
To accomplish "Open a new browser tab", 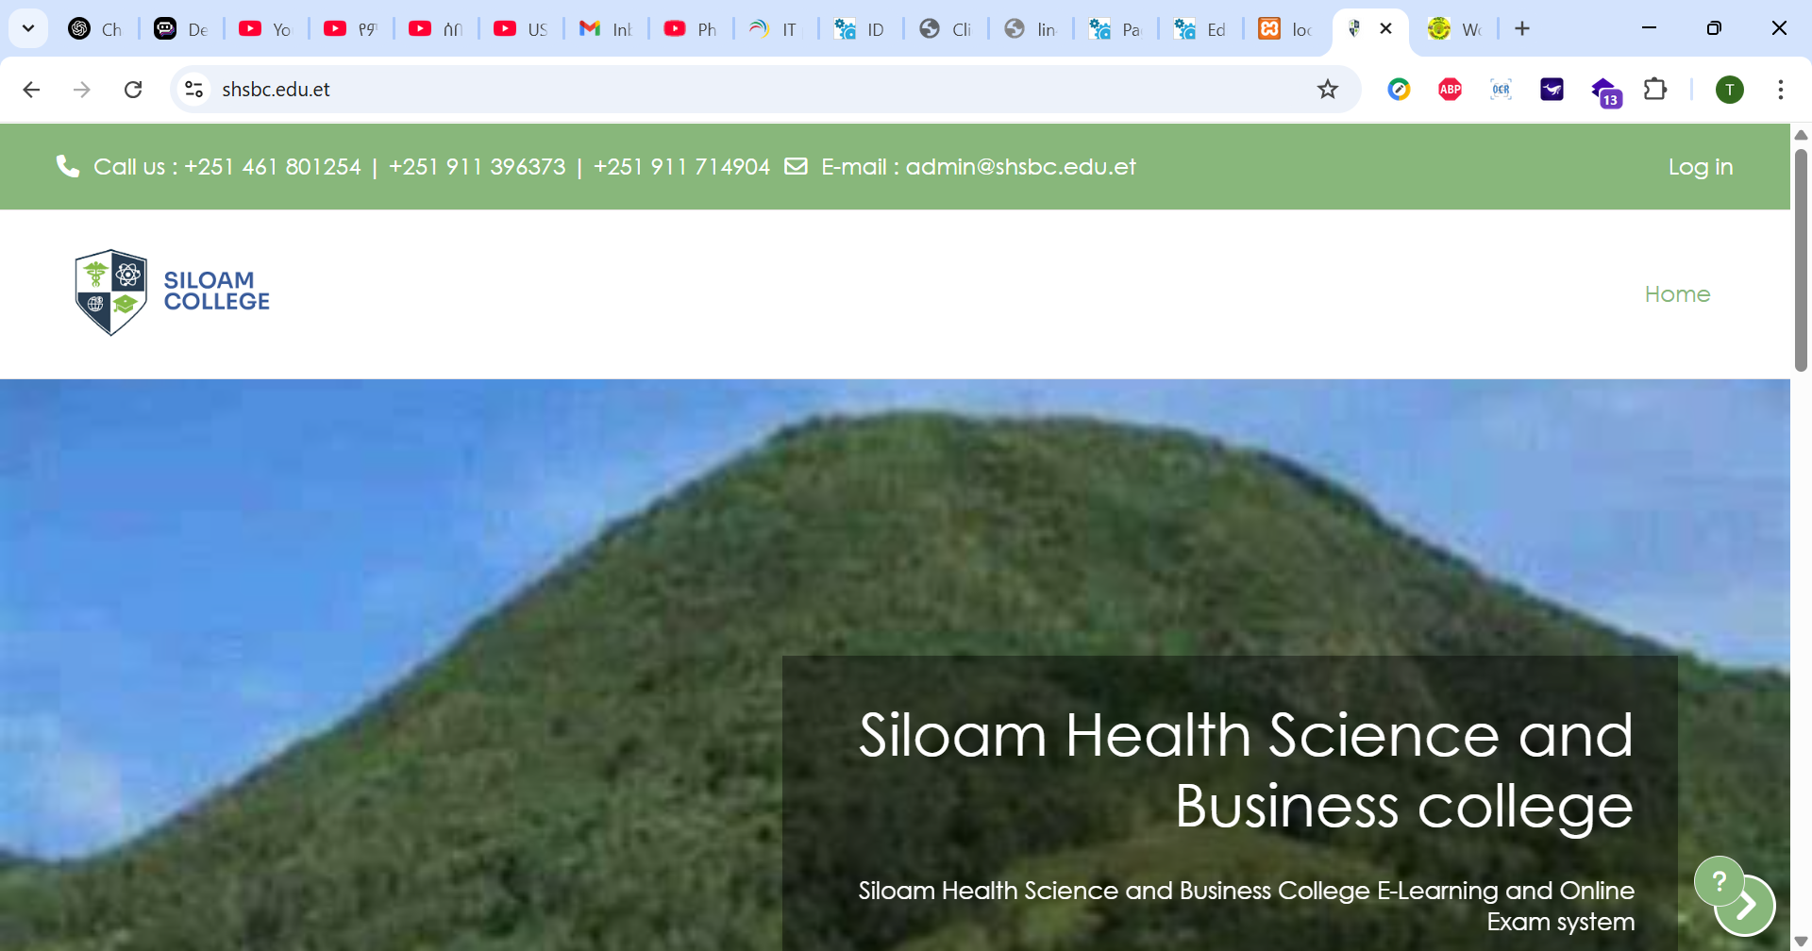I will tap(1522, 28).
